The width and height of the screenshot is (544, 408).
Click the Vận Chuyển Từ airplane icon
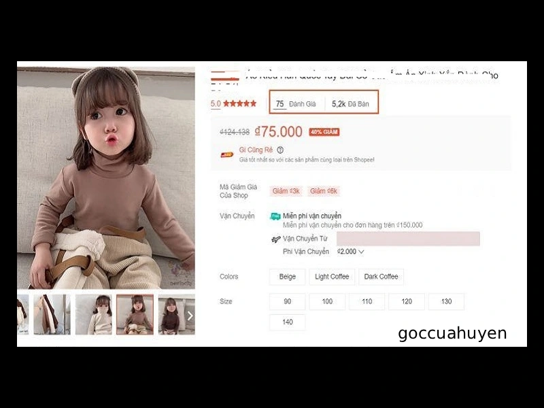[x=276, y=239]
